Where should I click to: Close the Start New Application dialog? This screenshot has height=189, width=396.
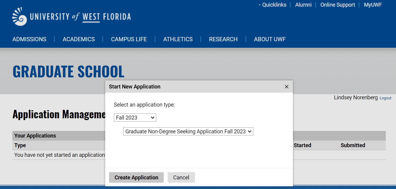[287, 87]
